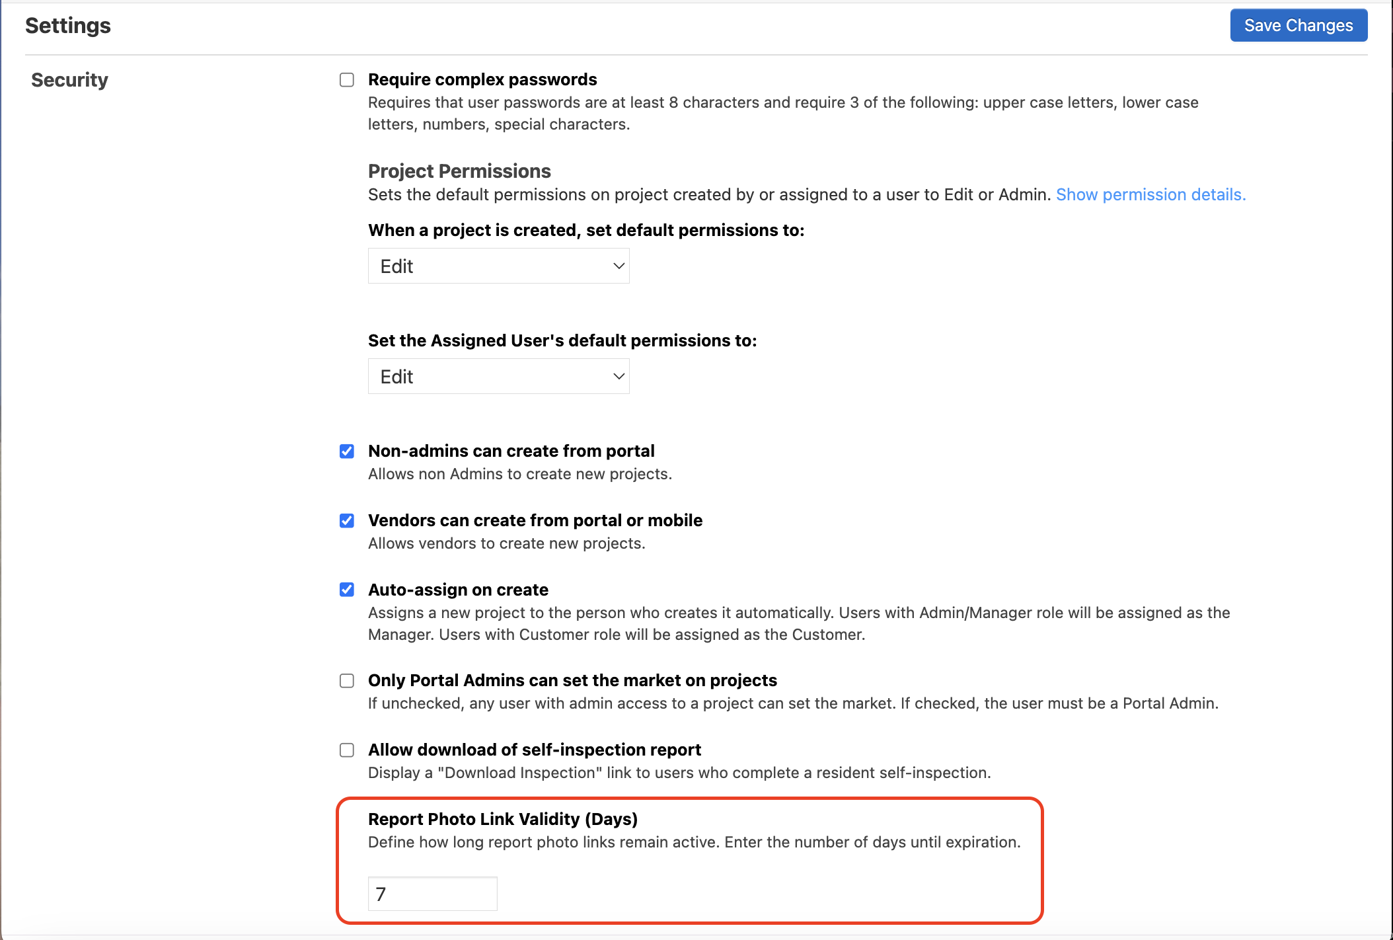Tick the Allow download of self-inspection report checkbox
The image size is (1393, 940).
347,750
